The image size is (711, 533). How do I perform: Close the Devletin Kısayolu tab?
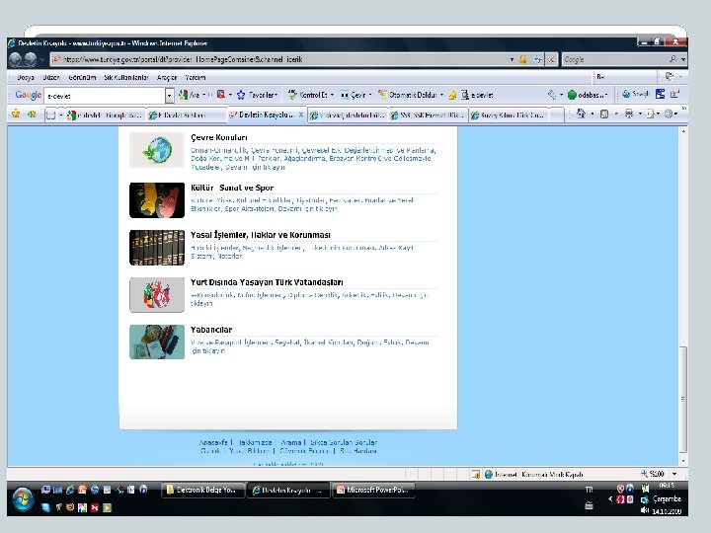(300, 115)
